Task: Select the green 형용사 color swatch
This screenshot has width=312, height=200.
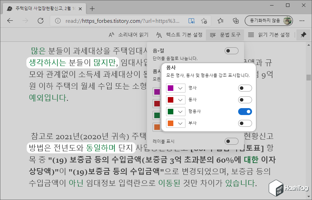Action: pyautogui.click(x=171, y=111)
